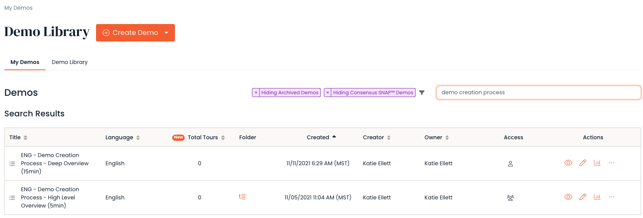
Task: Click folder icon in High Level Overview row
Action: click(x=242, y=197)
